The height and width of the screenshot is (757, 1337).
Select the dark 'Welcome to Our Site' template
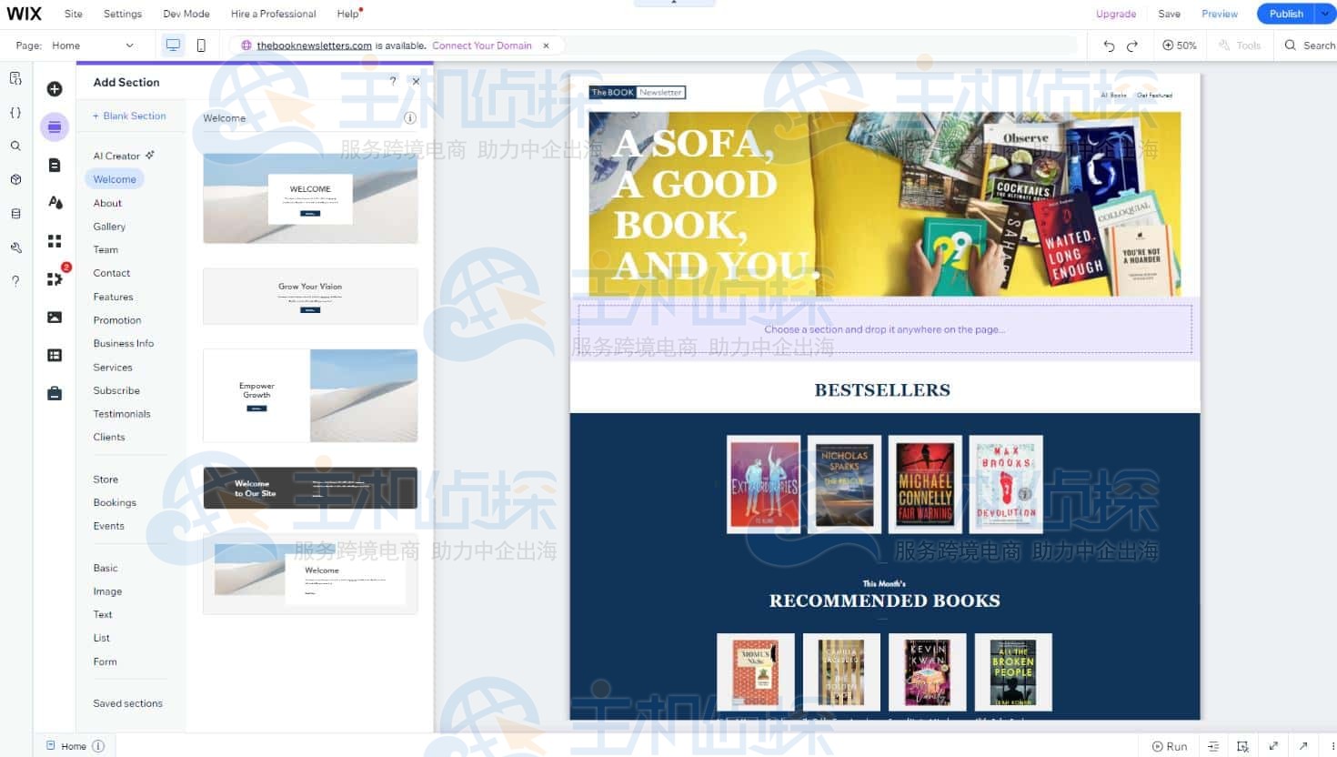click(310, 489)
